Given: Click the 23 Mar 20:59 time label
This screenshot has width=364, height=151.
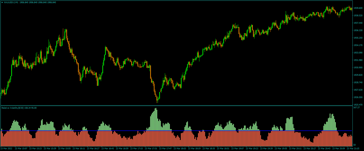Looking at the screenshot, I should tap(338, 148).
